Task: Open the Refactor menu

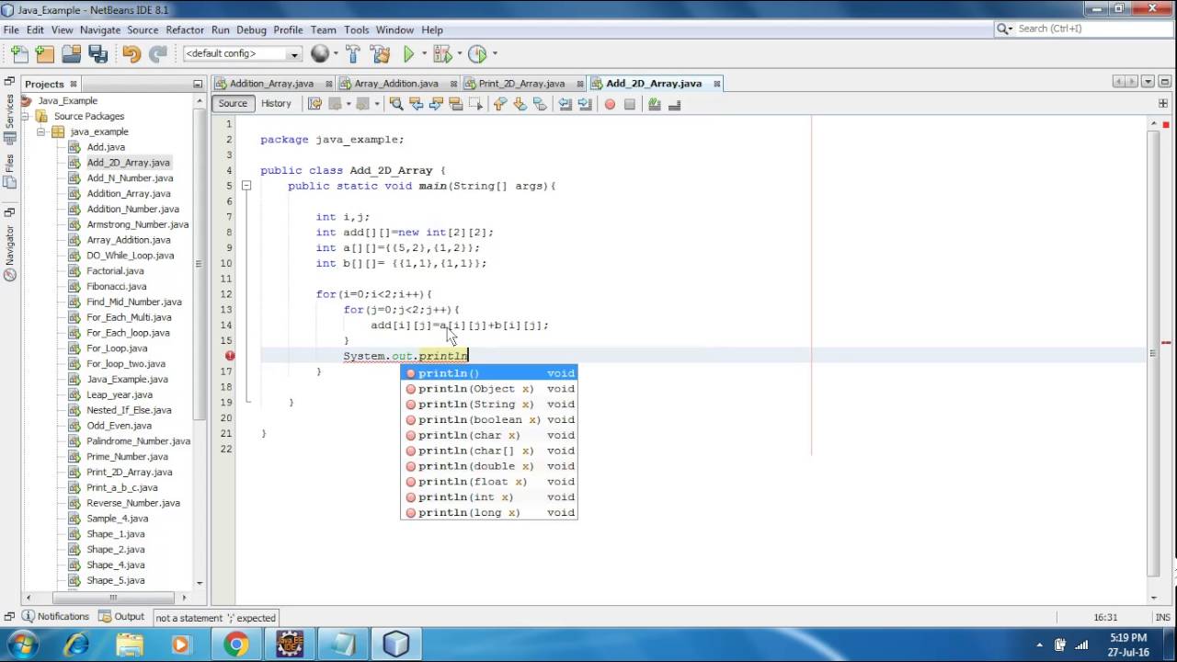Action: coord(185,29)
